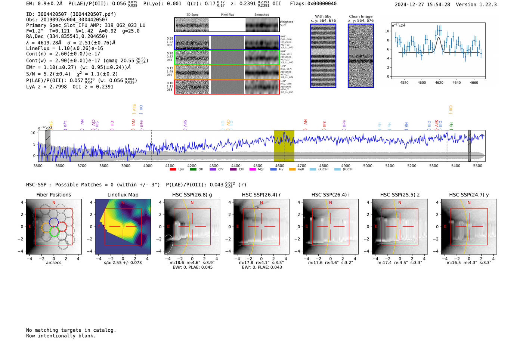Click the blue fiber circle in Fiber Positions
Image resolution: width=523 pixels, height=356 pixels.
[54, 222]
